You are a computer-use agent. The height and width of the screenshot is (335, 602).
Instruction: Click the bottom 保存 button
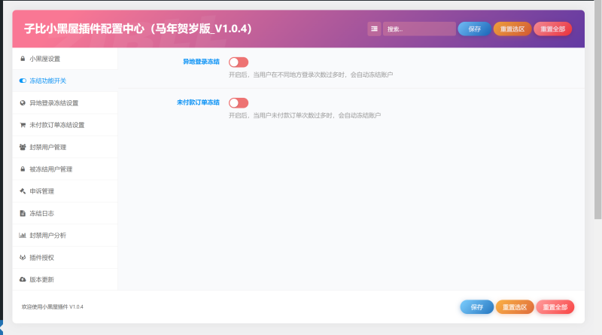(x=477, y=307)
